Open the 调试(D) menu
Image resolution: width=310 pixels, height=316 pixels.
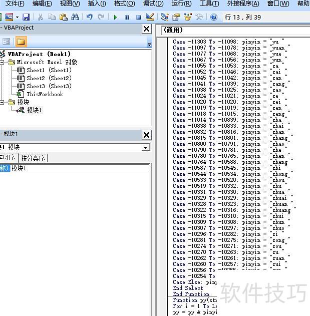pos(153,4)
